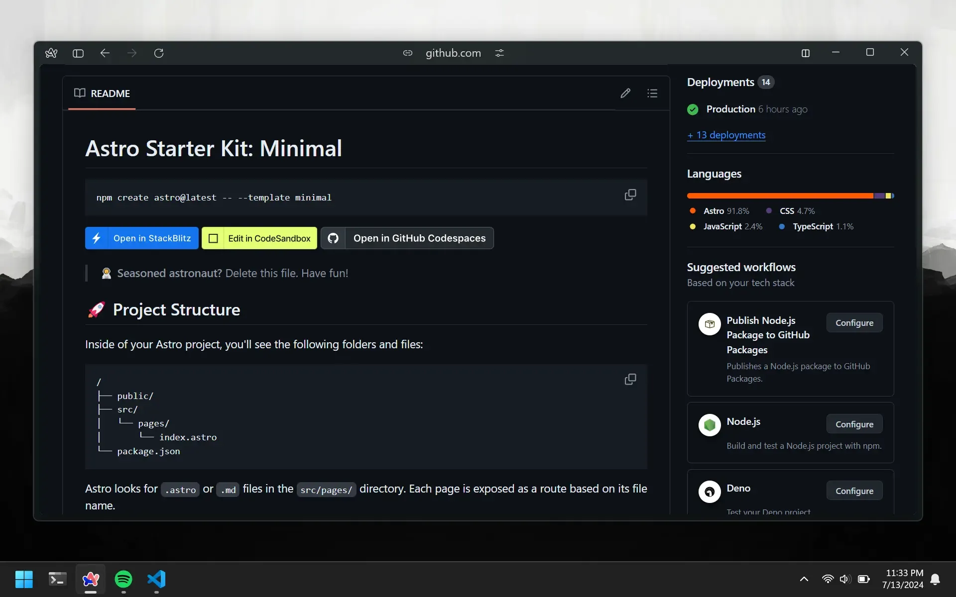This screenshot has height=597, width=956.
Task: Open Wi-Fi network status icon
Action: [828, 579]
